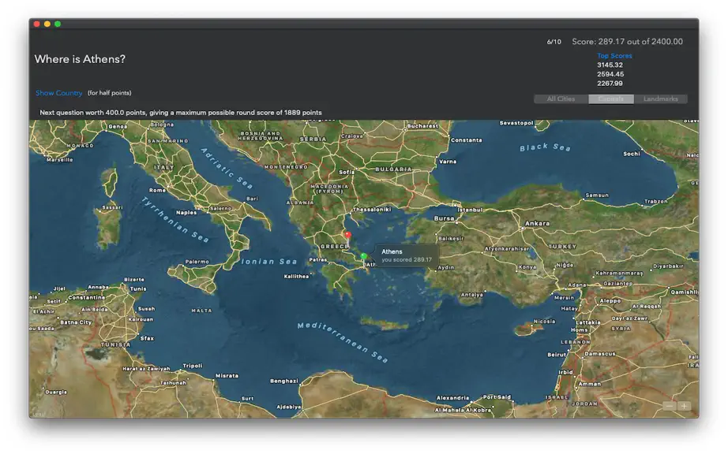The image size is (728, 454).
Task: Zoom out with the minus button
Action: tap(669, 406)
